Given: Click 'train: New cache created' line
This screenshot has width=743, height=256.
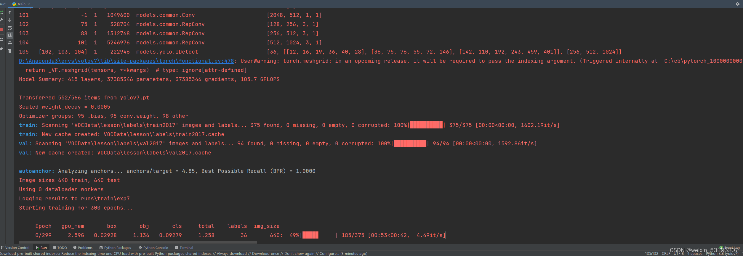Looking at the screenshot, I should point(121,134).
